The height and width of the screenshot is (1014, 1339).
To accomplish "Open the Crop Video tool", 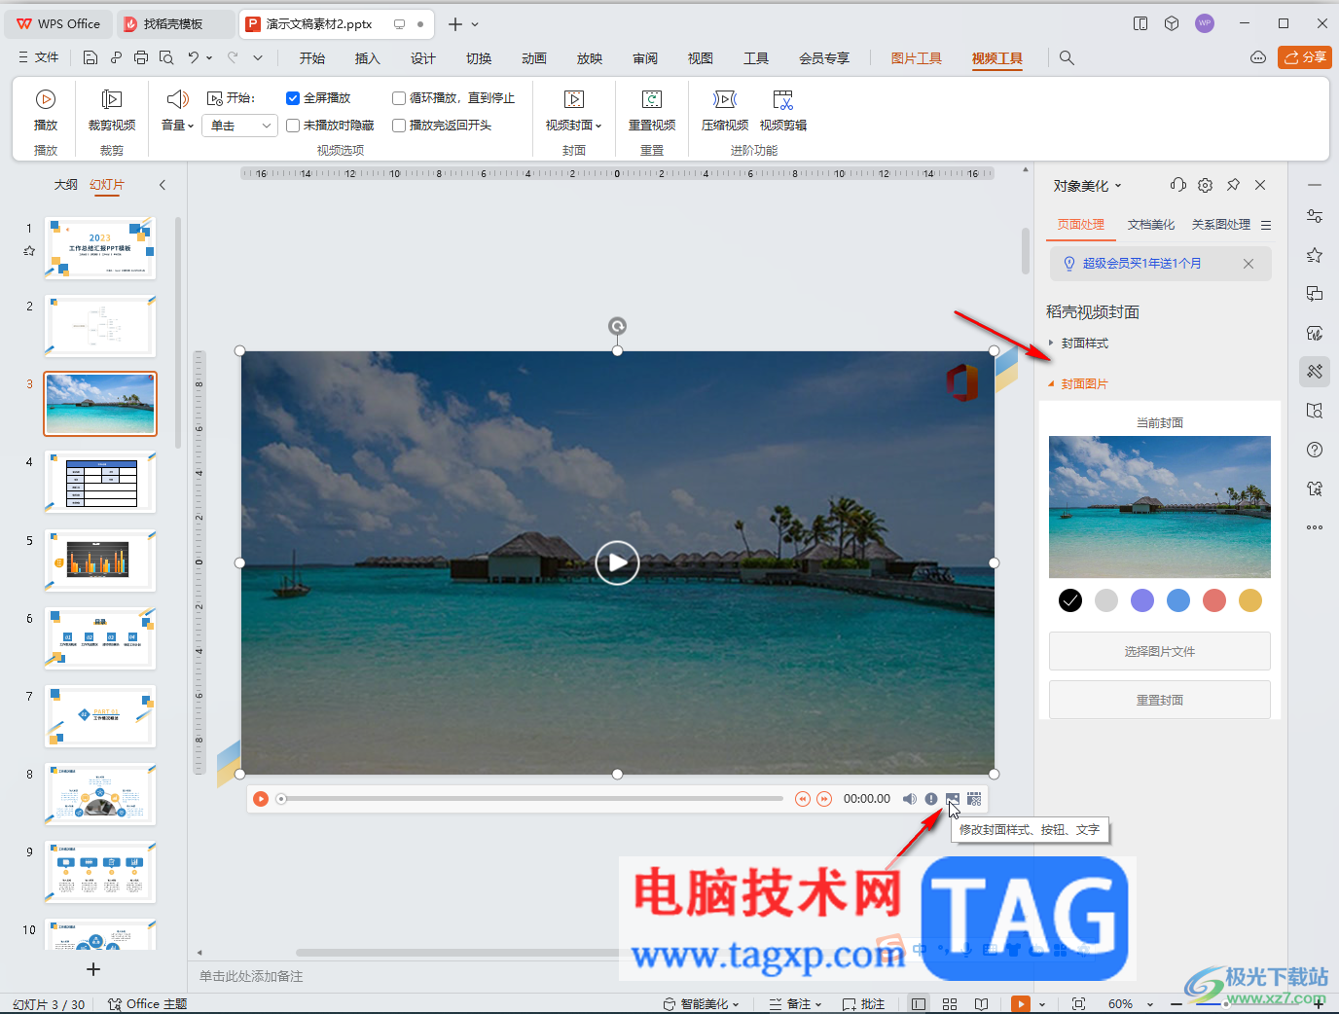I will tap(112, 109).
